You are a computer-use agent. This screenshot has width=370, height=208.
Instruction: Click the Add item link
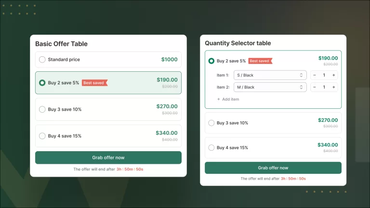(230, 99)
